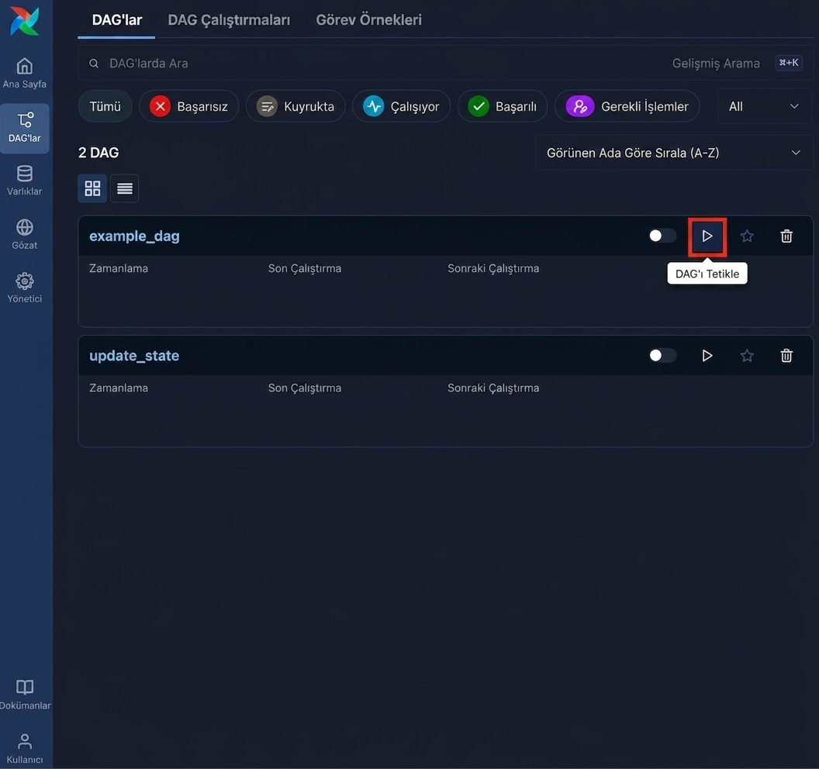Filter by Başarılı status
The image size is (819, 769).
point(503,106)
